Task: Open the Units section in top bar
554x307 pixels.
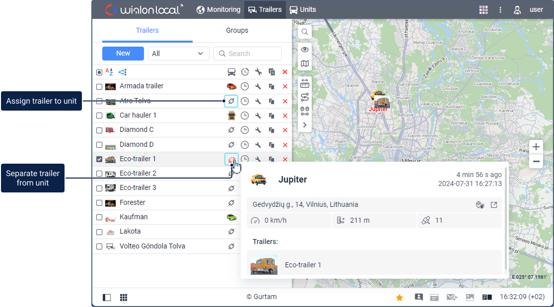Action: 303,9
